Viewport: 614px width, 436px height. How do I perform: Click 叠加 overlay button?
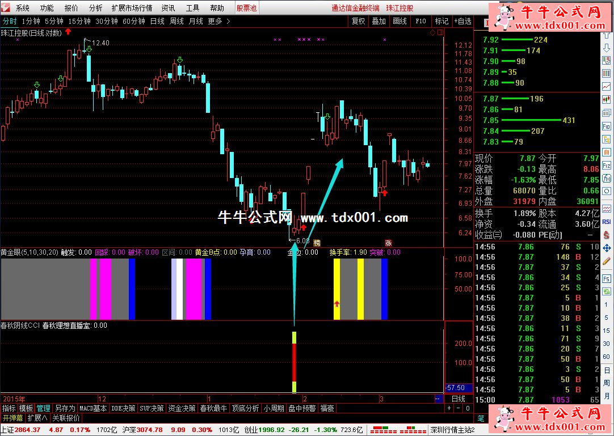pyautogui.click(x=379, y=21)
